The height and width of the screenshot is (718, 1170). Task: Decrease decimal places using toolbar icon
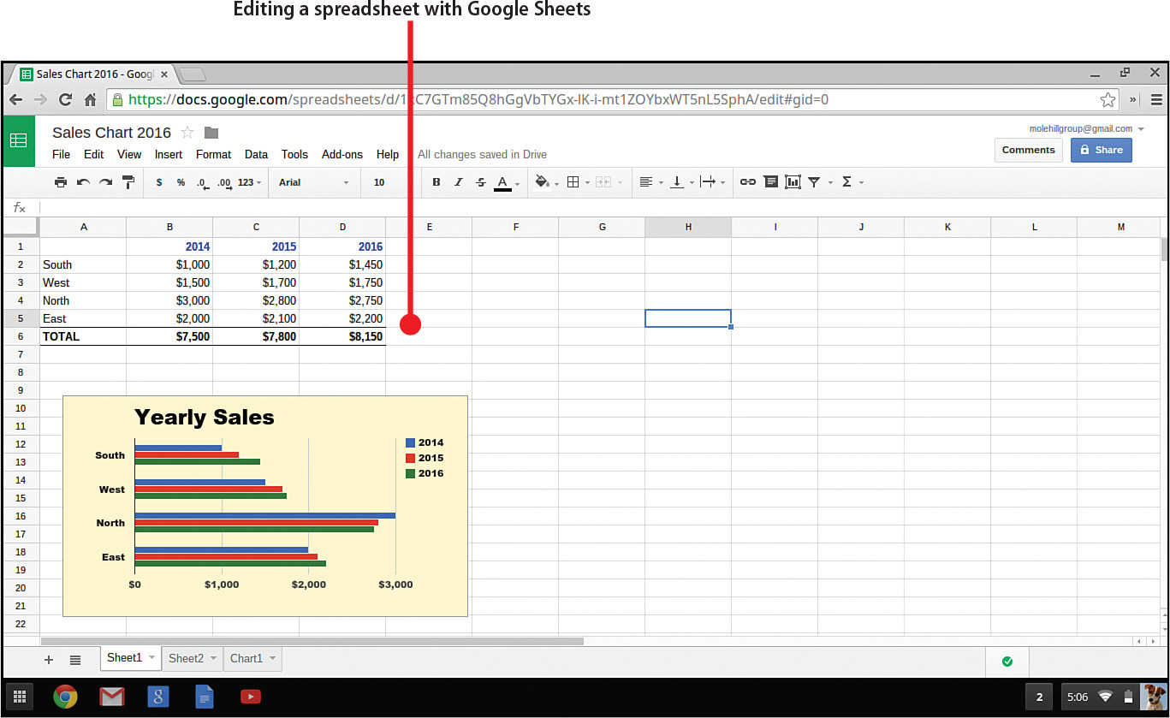(202, 181)
